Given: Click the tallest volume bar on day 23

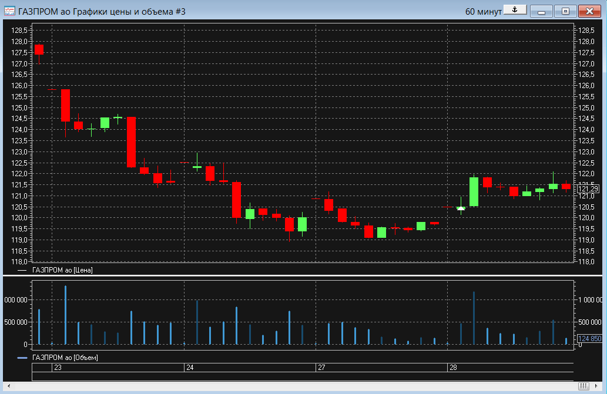Looking at the screenshot, I should (65, 315).
